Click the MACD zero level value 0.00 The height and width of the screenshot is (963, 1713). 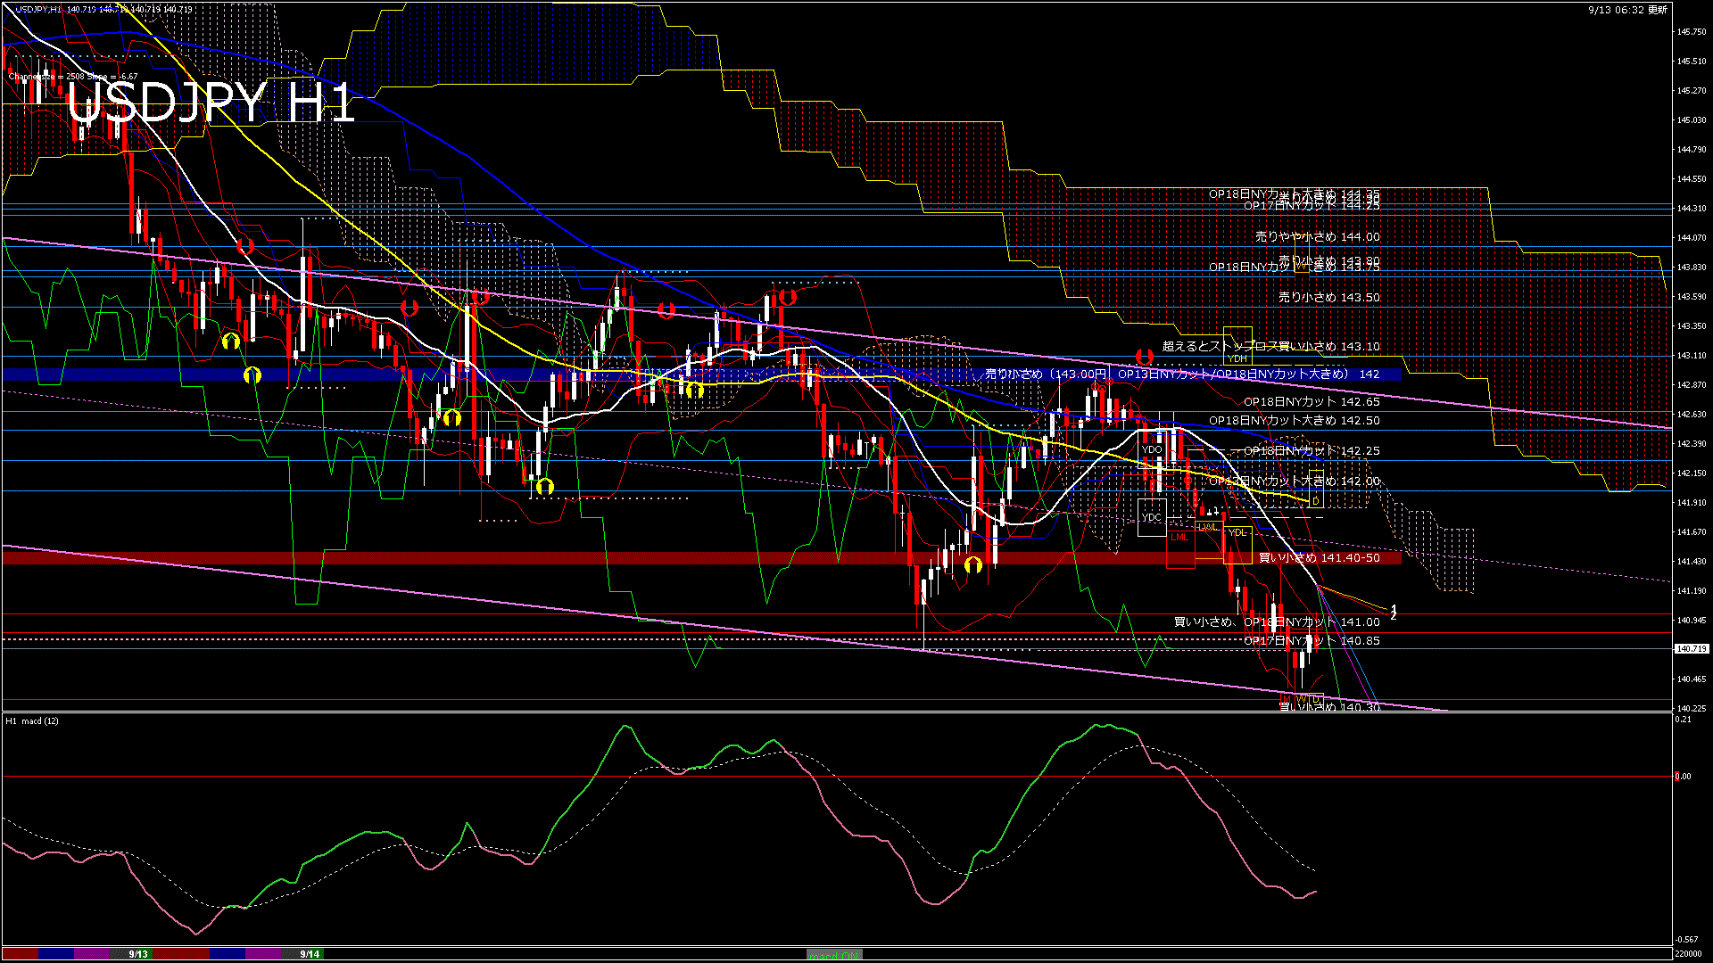pyautogui.click(x=1684, y=777)
